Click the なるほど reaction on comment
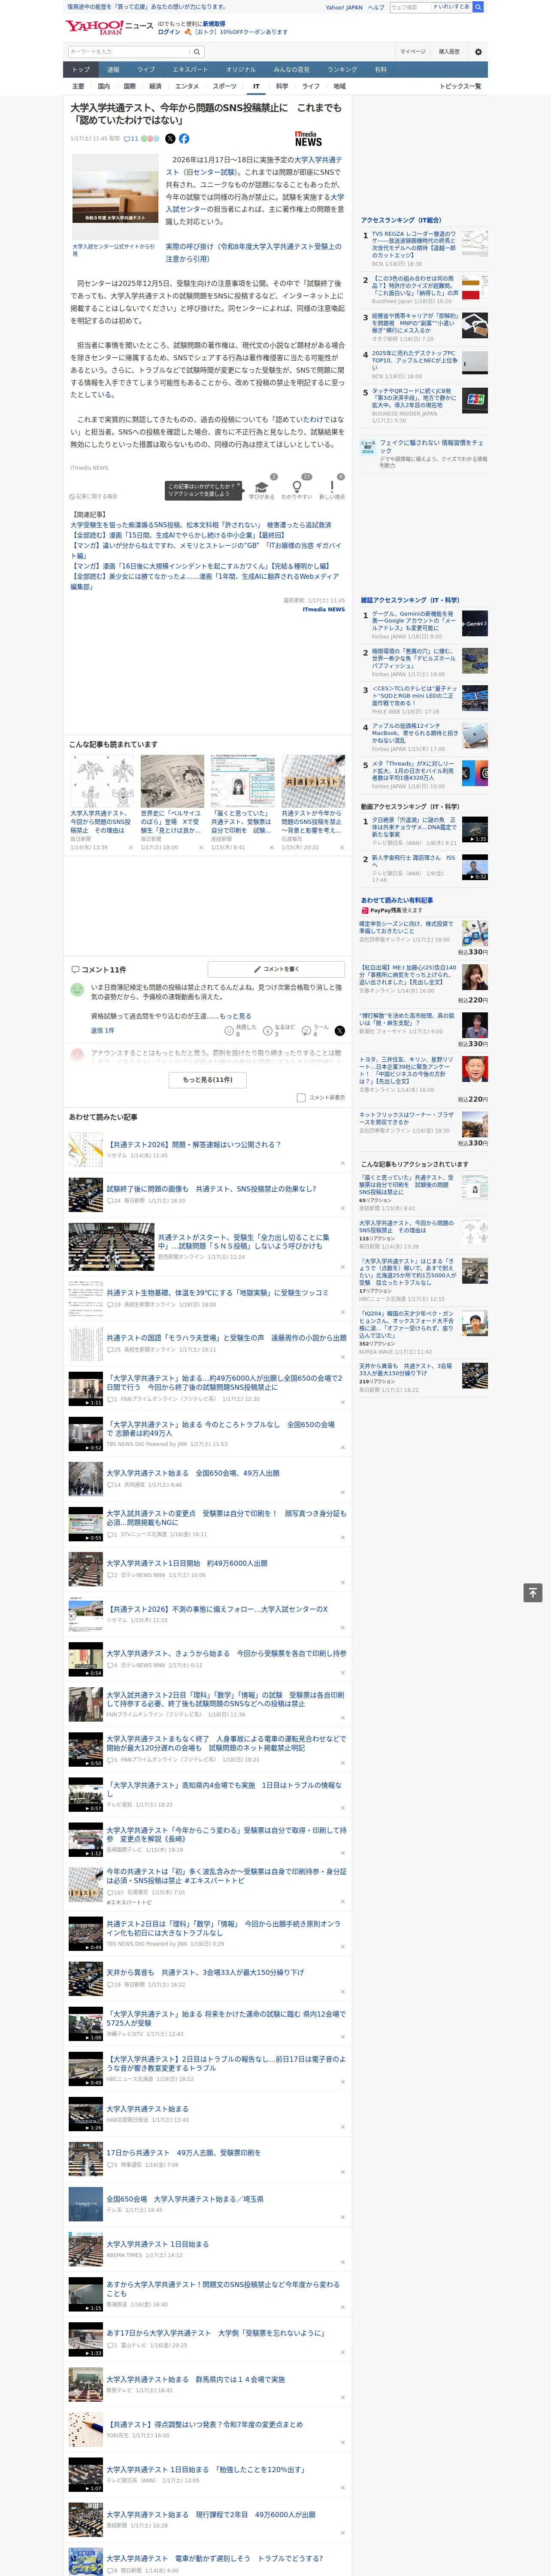Image resolution: width=551 pixels, height=2576 pixels. [278, 1030]
